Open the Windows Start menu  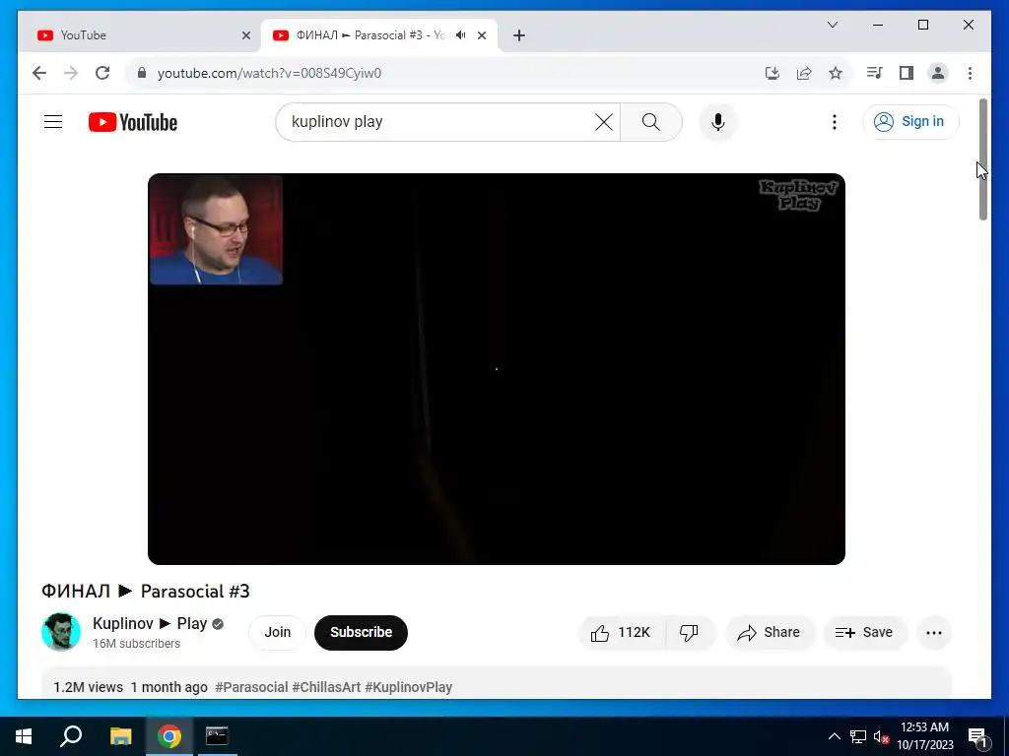pos(24,736)
